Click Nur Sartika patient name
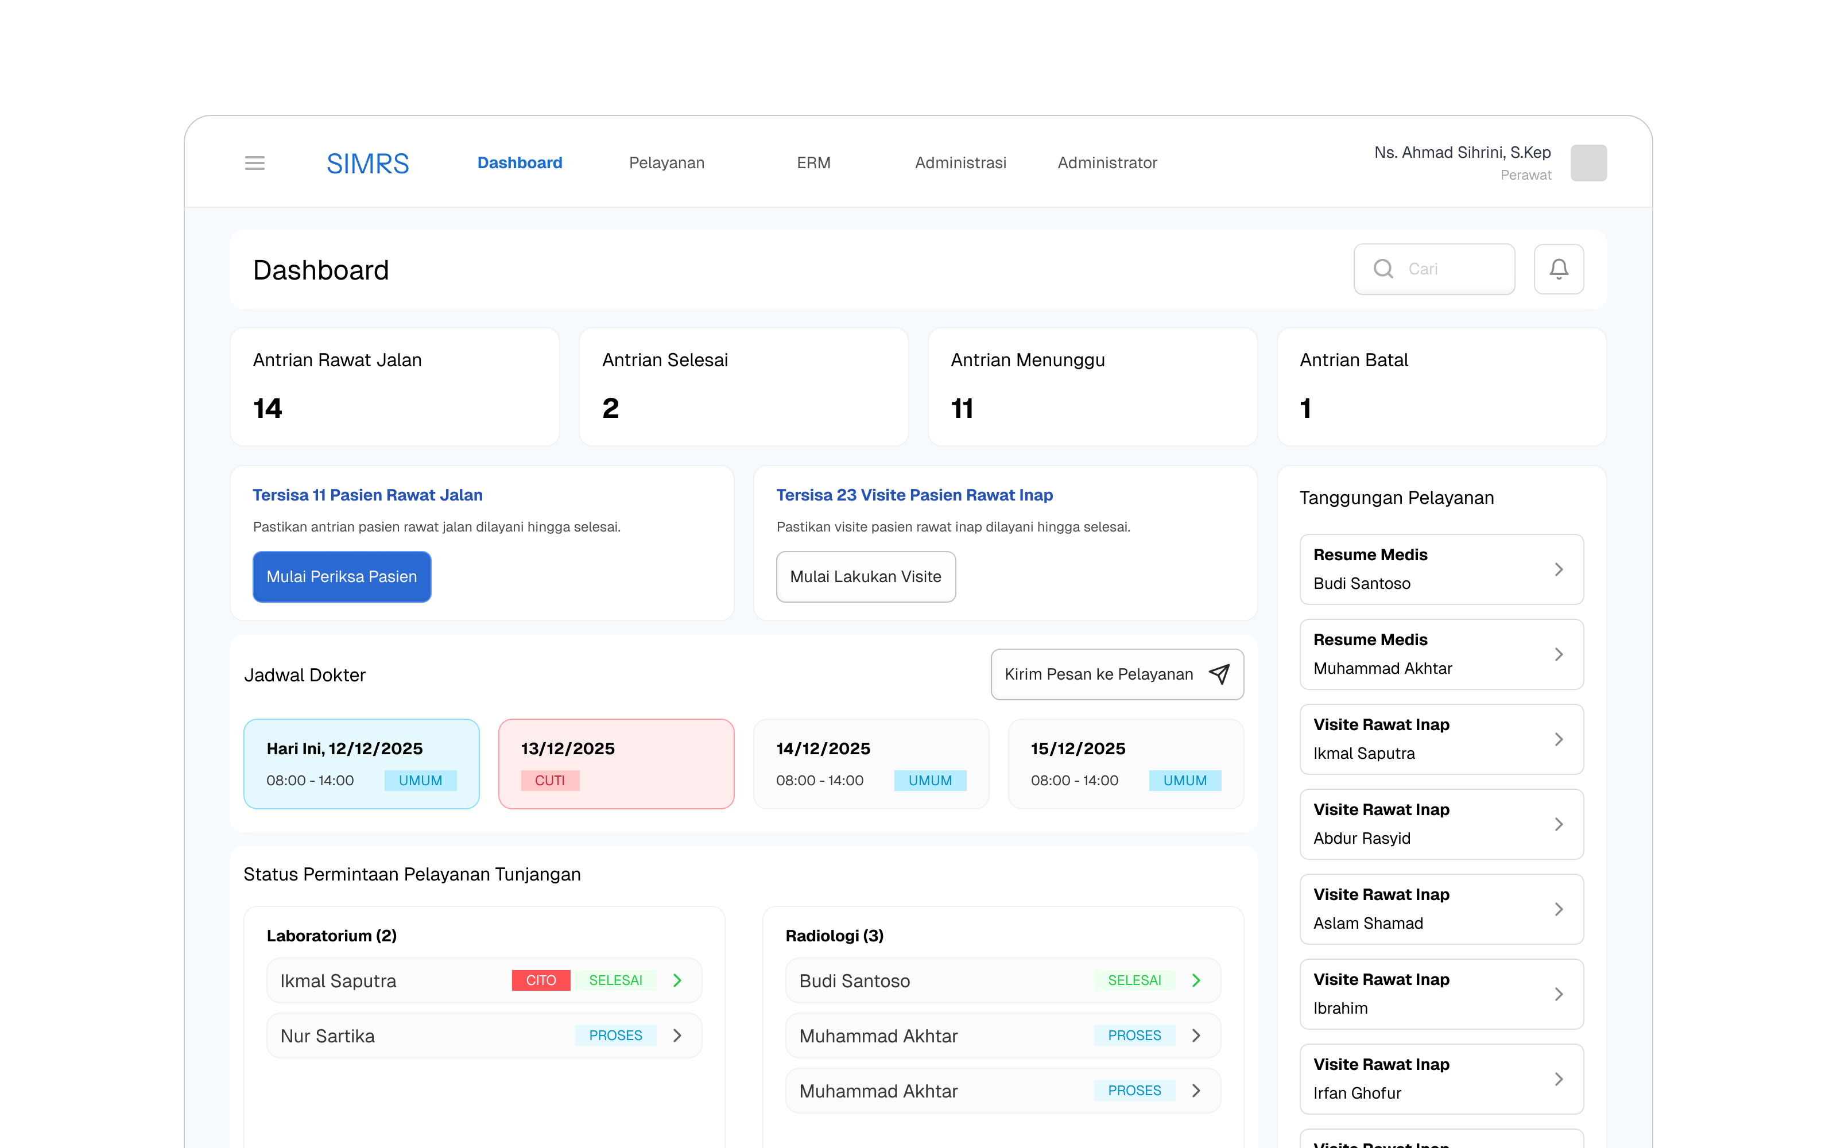The width and height of the screenshot is (1837, 1148). pyautogui.click(x=327, y=1035)
